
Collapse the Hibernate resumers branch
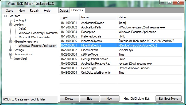tap(11, 41)
